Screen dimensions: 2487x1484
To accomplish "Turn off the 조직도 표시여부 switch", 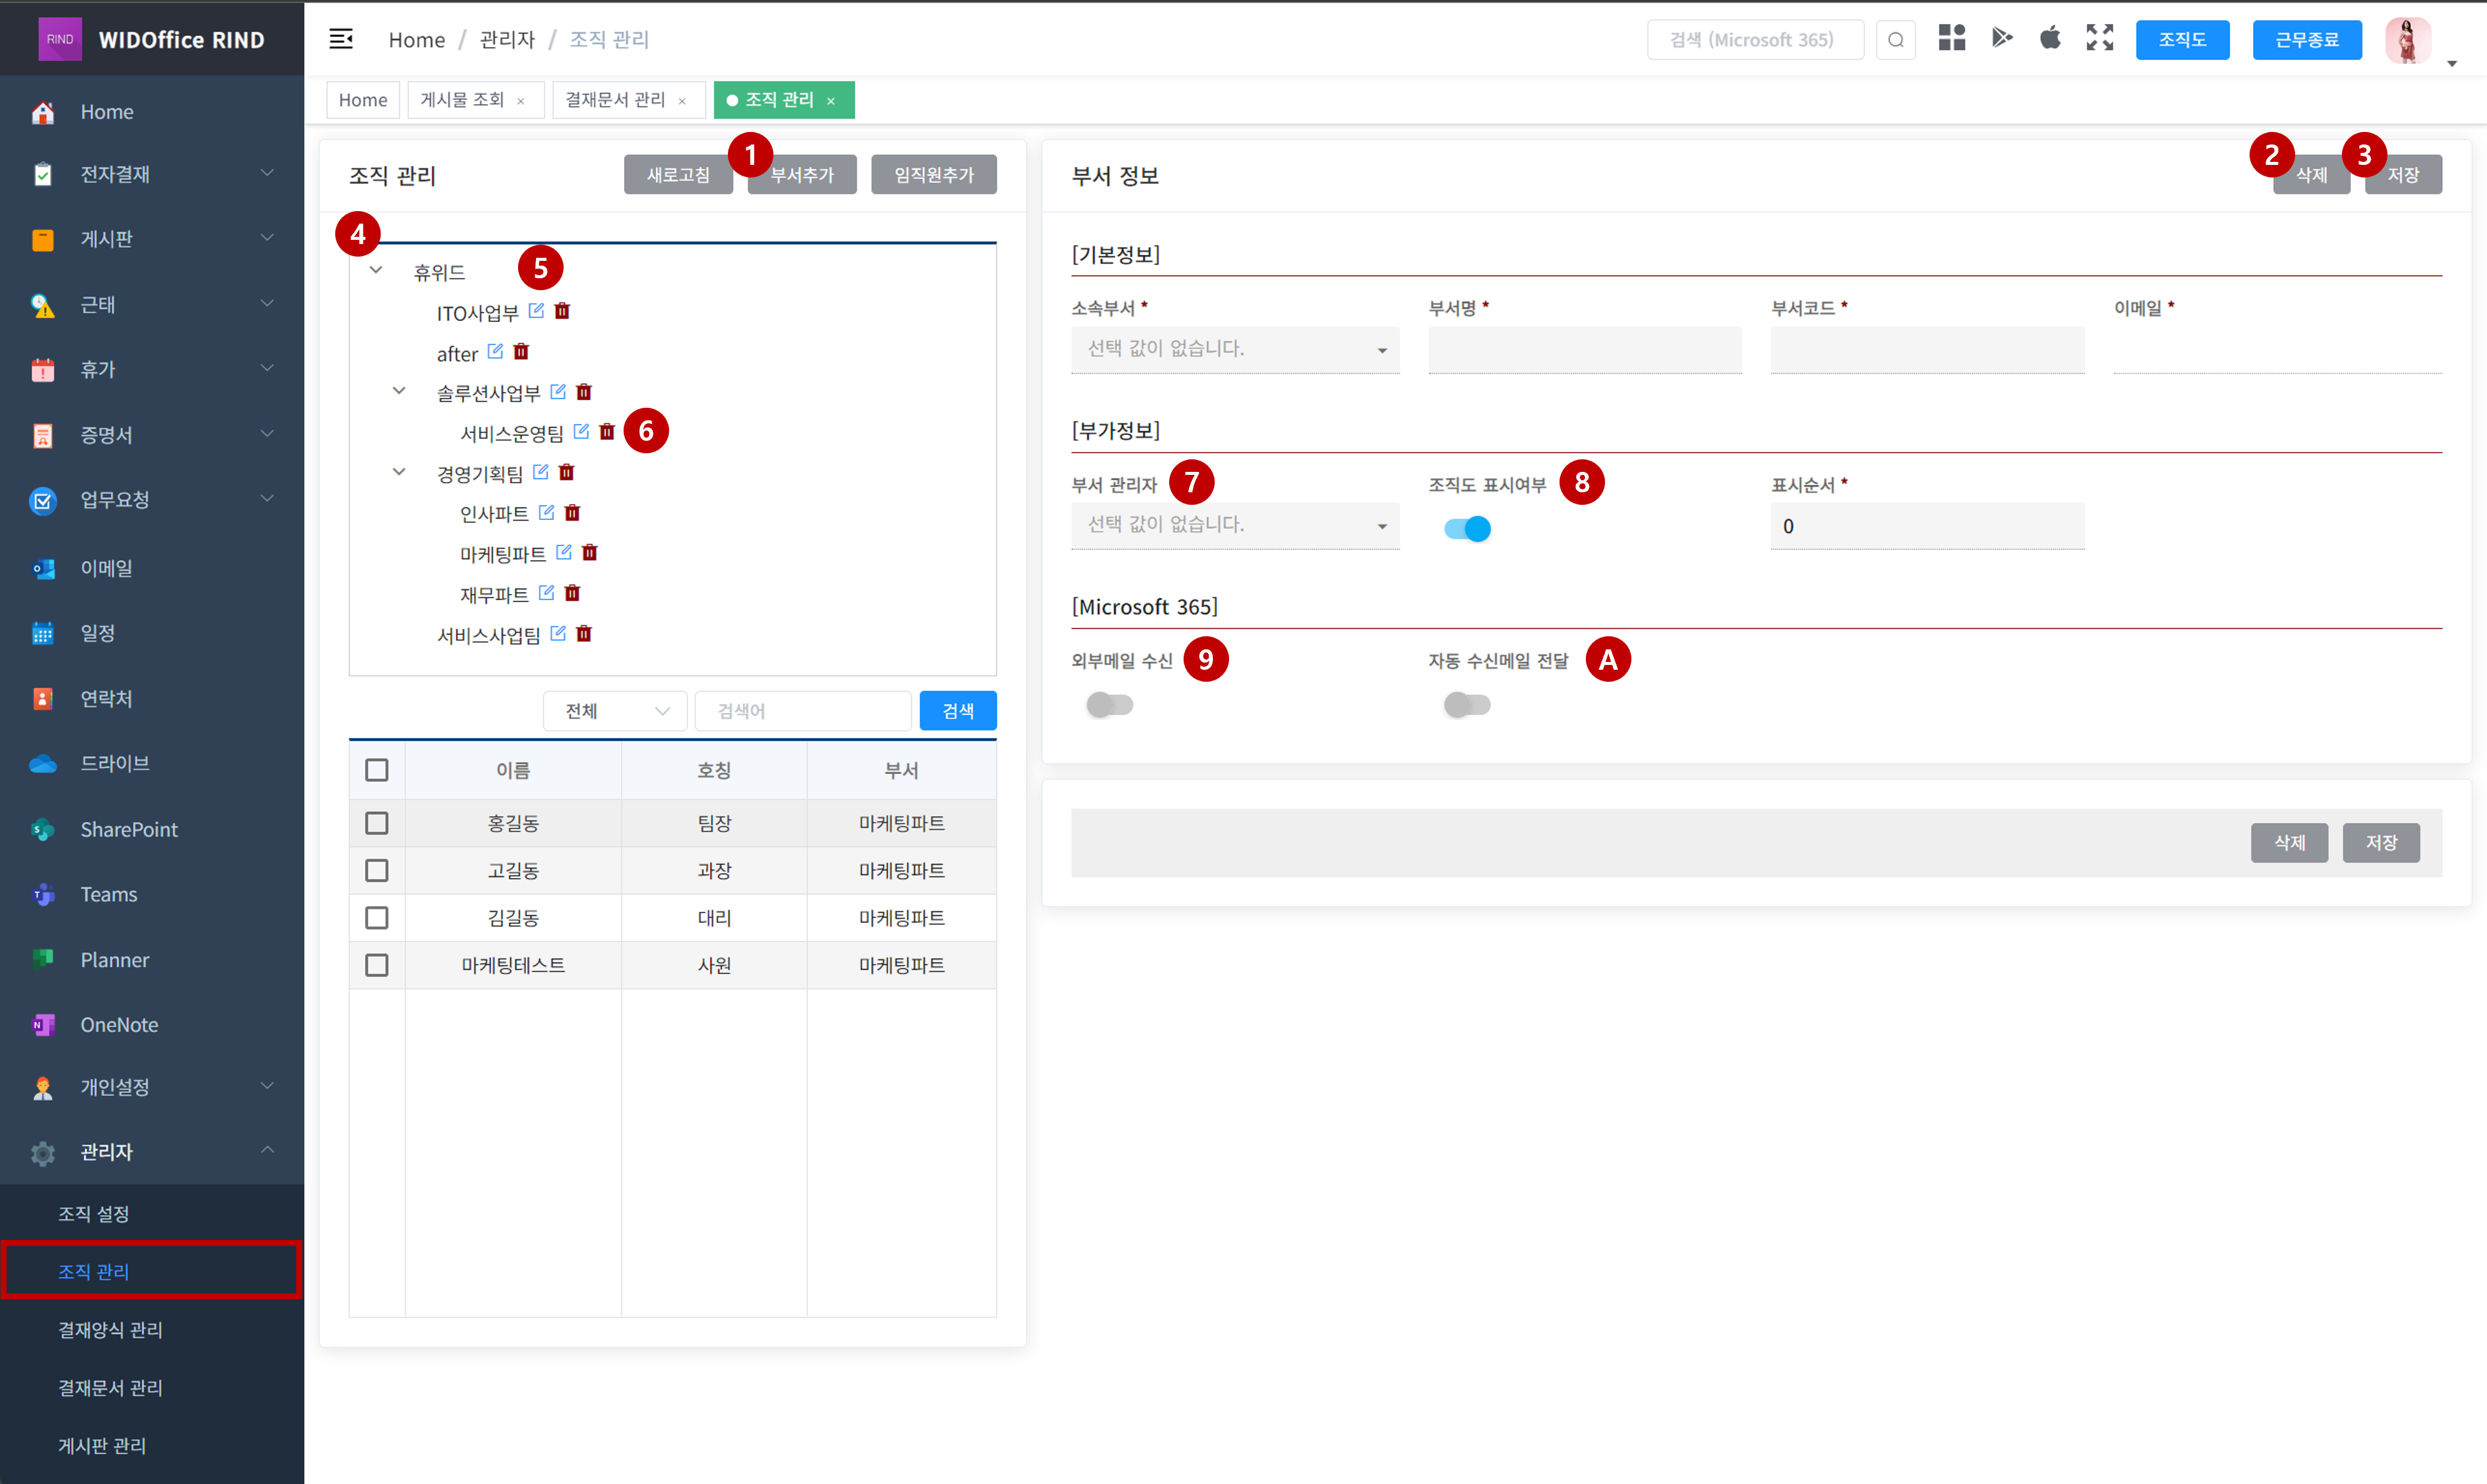I will 1467,528.
